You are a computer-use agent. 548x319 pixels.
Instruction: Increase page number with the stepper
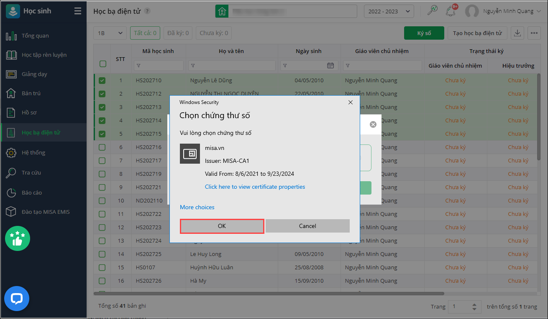pos(474,304)
